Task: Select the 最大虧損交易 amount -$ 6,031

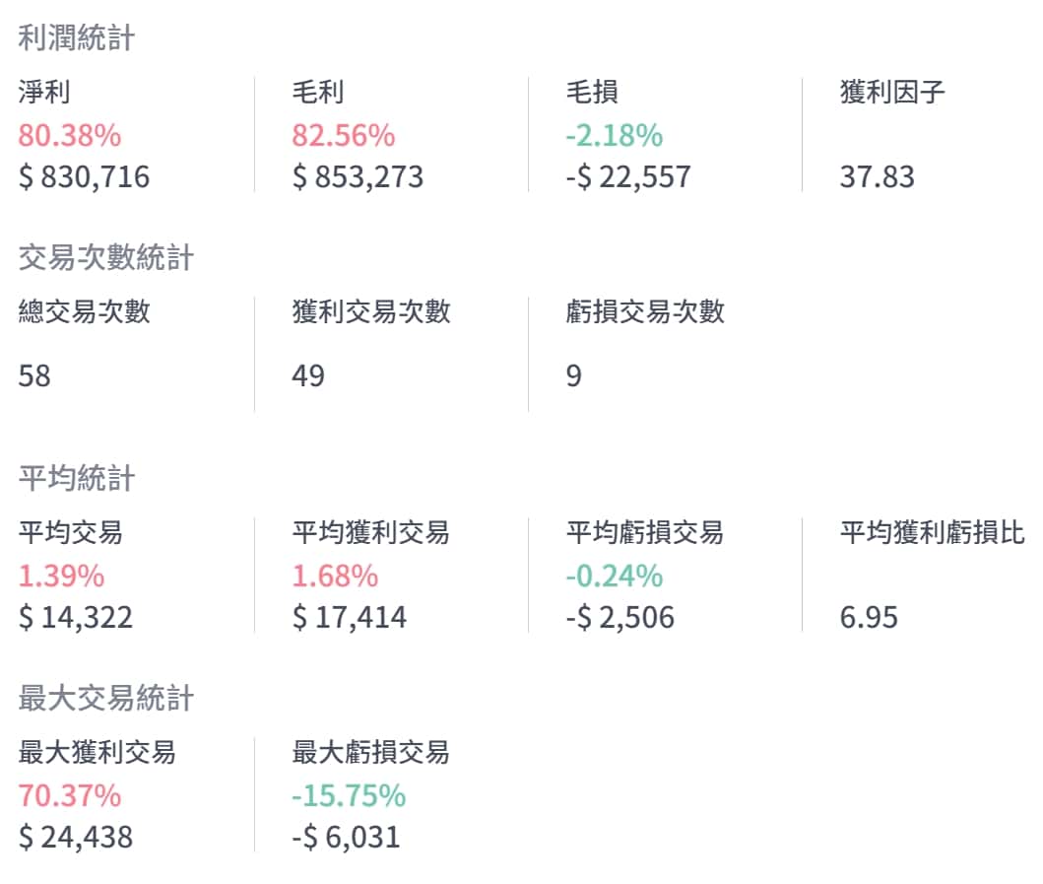Action: 347,838
